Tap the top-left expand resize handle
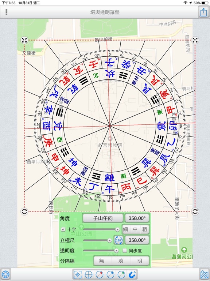 [24, 40]
